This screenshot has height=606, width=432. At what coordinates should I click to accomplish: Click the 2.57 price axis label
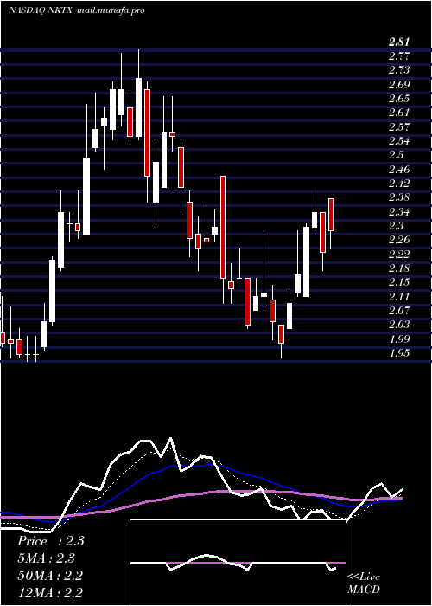(399, 127)
